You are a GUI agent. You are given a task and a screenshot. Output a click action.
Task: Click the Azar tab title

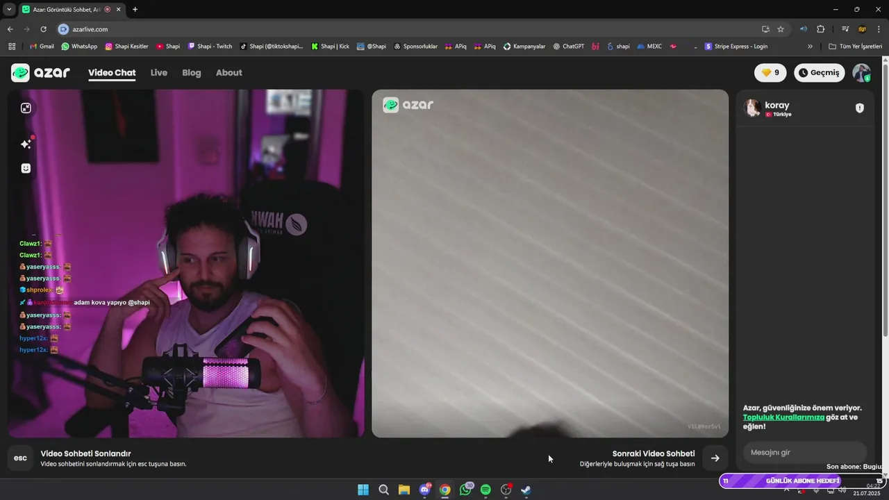click(67, 10)
